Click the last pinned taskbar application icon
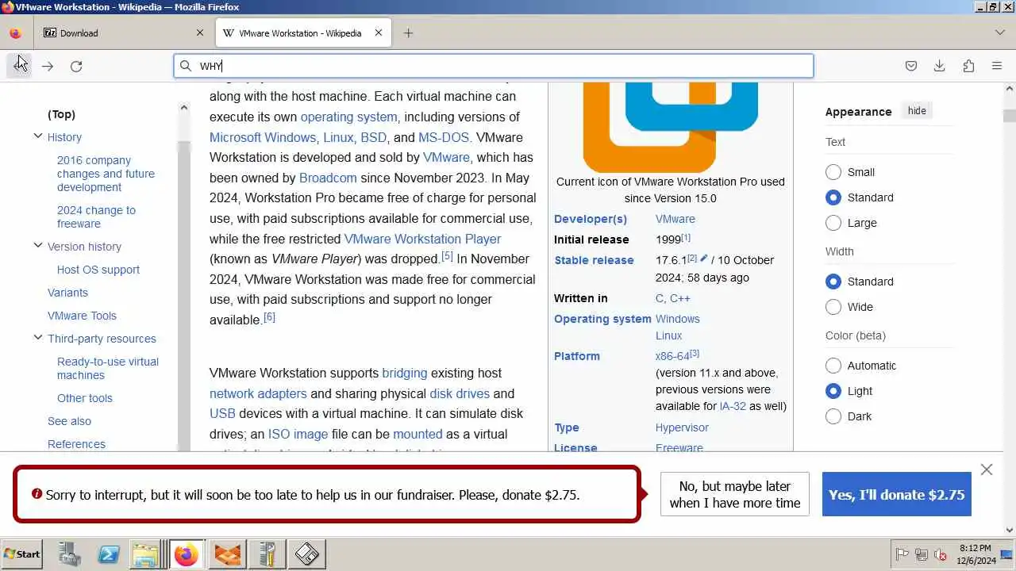This screenshot has width=1016, height=571. 307,554
